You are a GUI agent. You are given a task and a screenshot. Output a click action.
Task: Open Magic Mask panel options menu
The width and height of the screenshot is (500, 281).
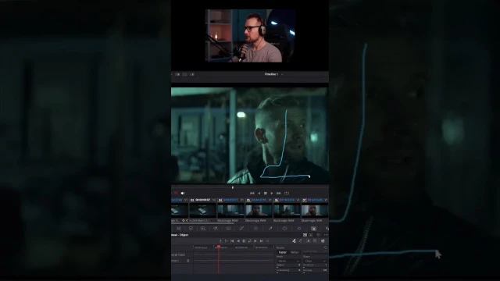click(x=326, y=235)
